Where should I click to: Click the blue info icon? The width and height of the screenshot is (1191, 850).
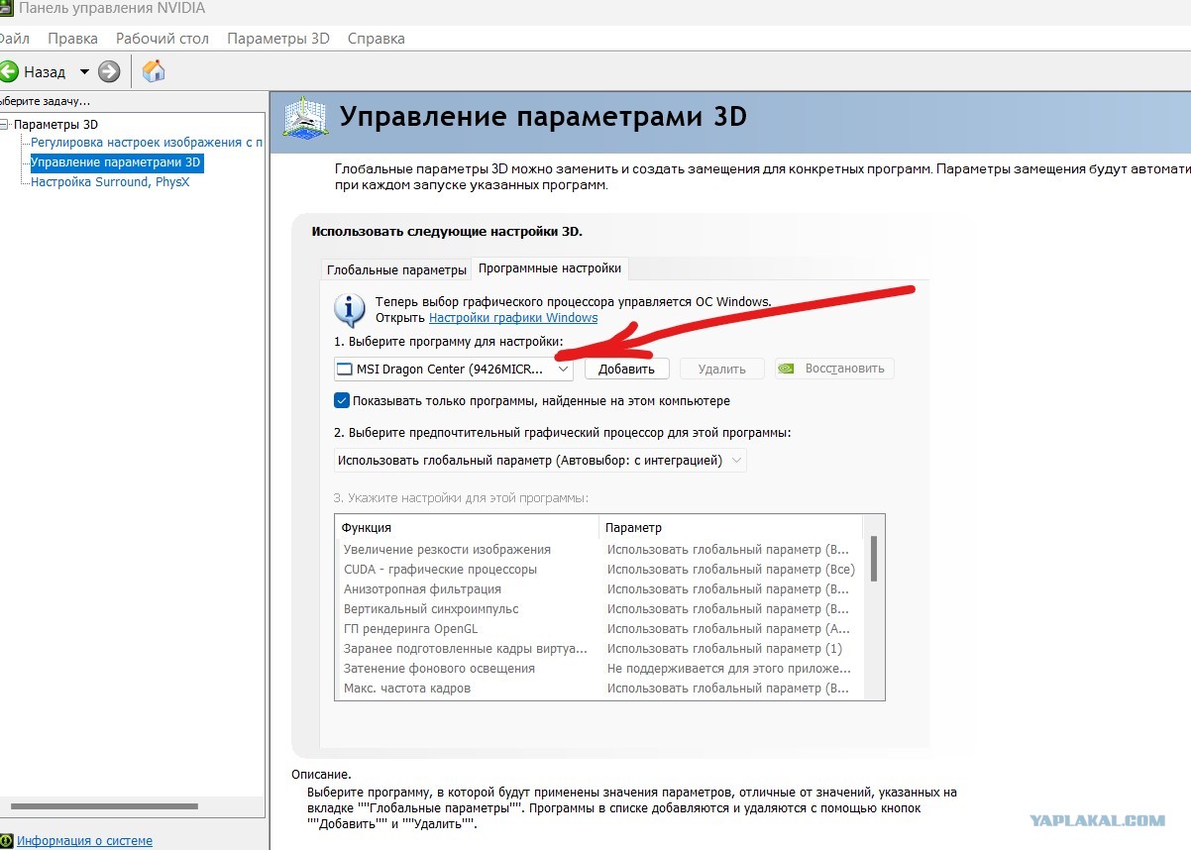coord(349,310)
